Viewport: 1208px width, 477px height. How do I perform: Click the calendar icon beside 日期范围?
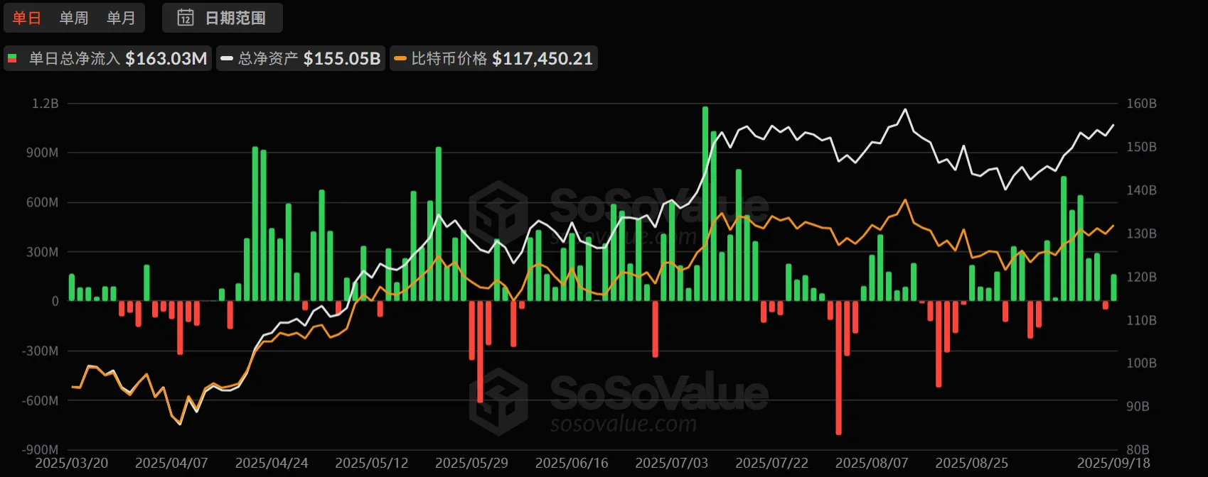coord(186,18)
